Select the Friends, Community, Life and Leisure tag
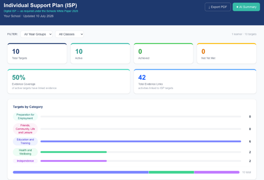The width and height of the screenshot is (264, 180). point(25,129)
